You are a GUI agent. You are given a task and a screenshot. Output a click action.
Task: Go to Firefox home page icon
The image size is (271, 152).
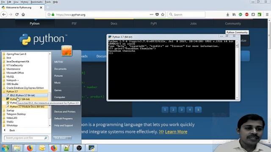23,14
